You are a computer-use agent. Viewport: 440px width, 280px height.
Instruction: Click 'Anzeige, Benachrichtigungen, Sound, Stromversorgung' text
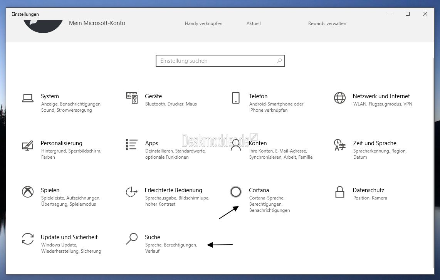(x=71, y=107)
